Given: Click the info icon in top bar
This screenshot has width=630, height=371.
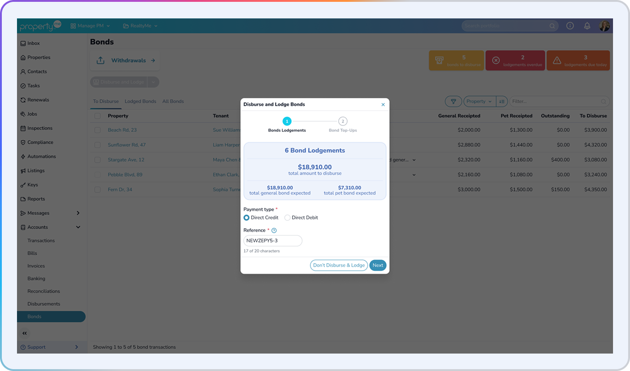Looking at the screenshot, I should point(570,26).
